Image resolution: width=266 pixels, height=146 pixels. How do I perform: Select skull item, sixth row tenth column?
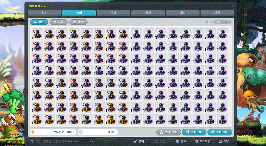(149, 95)
